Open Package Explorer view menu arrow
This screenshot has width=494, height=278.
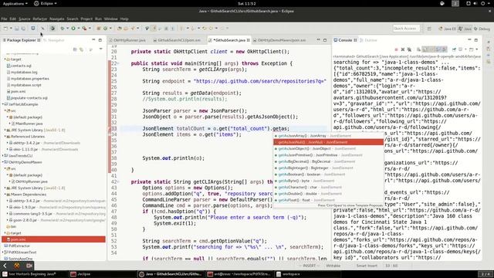pyautogui.click(x=101, y=49)
